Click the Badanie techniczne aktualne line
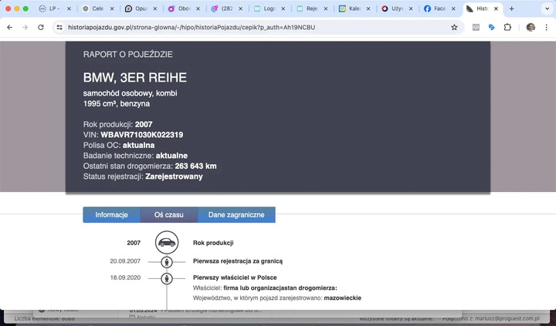 (x=135, y=156)
